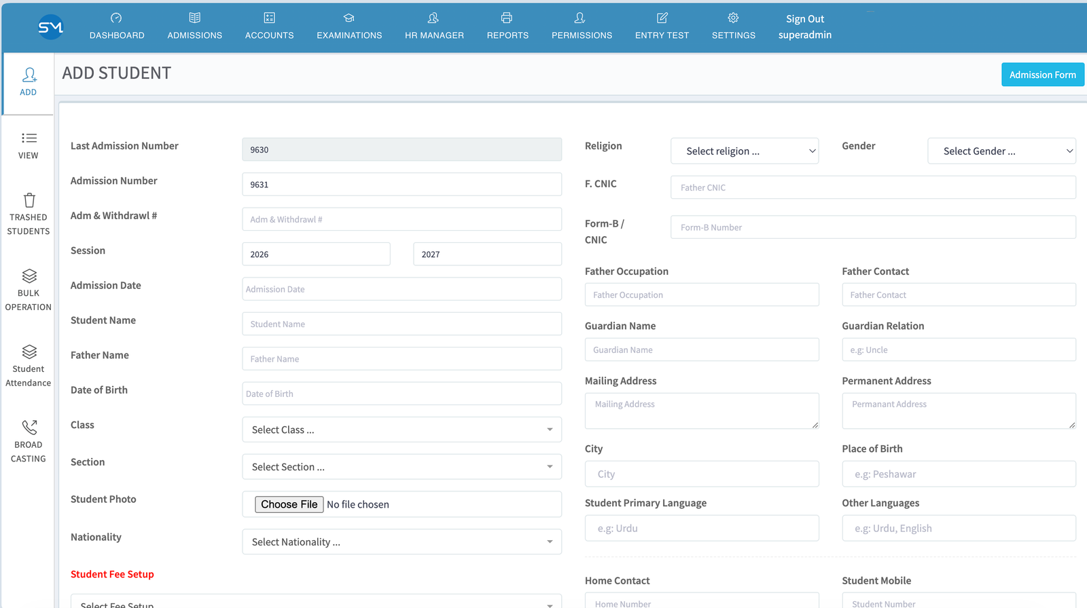The width and height of the screenshot is (1087, 608).
Task: Open TRASHED STUDENTS sidebar label
Action: [29, 224]
